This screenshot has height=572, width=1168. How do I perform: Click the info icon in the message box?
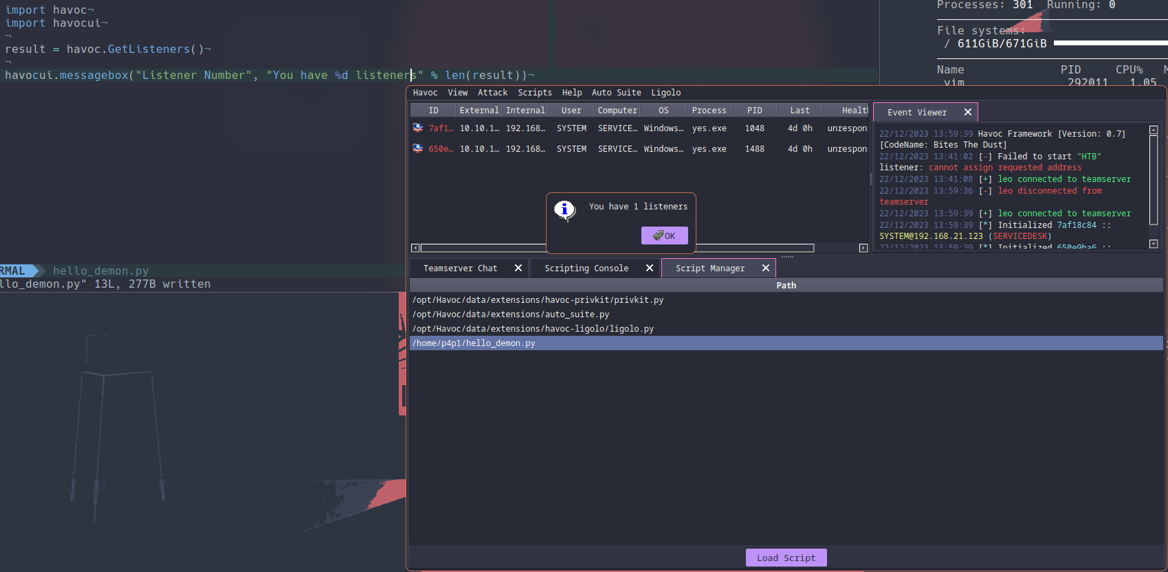[564, 210]
